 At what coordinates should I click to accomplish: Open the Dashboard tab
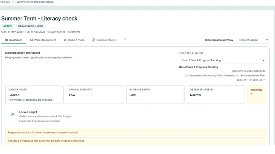[x=14, y=40]
